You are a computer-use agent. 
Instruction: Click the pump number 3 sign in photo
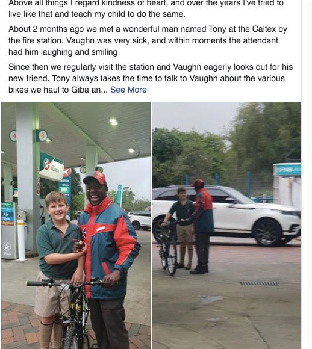click(x=42, y=136)
